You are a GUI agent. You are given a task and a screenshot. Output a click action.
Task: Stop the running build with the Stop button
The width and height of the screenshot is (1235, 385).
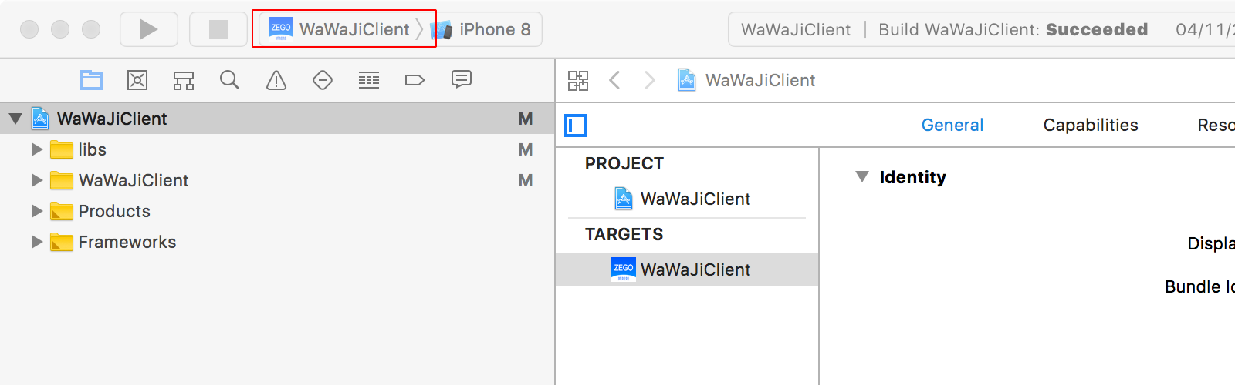click(x=218, y=29)
